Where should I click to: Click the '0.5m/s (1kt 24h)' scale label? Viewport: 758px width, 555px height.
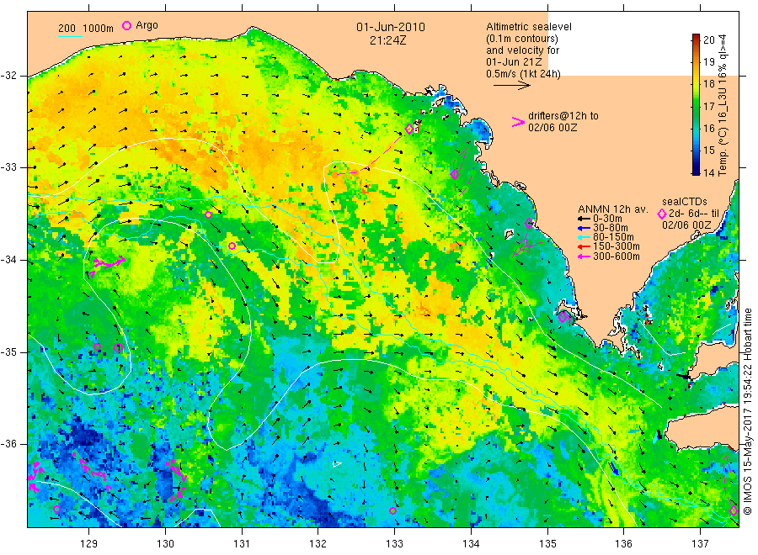point(524,74)
